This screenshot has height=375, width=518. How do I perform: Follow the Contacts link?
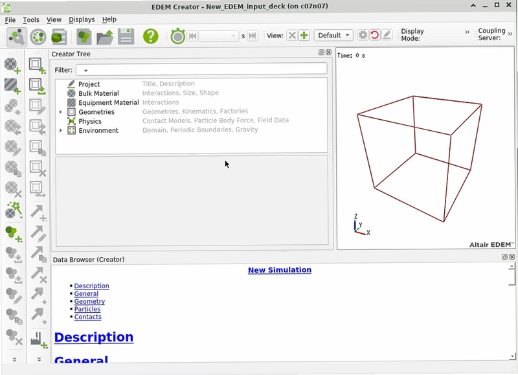pyautogui.click(x=88, y=317)
